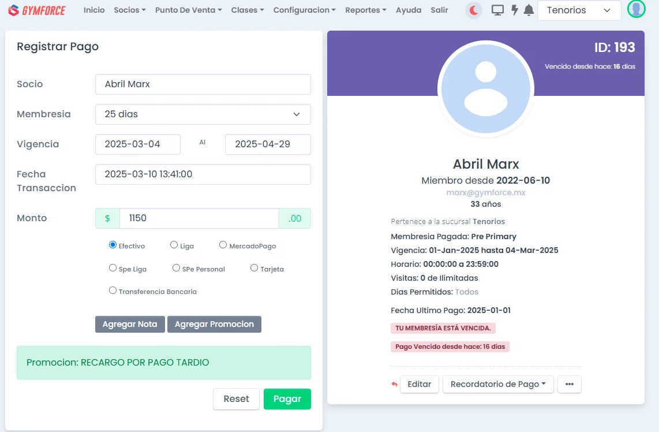The image size is (659, 432).
Task: Choose Transferencia Bancaria payment method
Action: pos(113,291)
